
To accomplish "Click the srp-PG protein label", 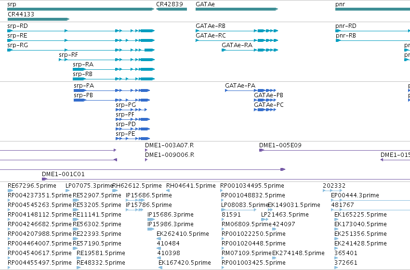I will coord(126,105).
